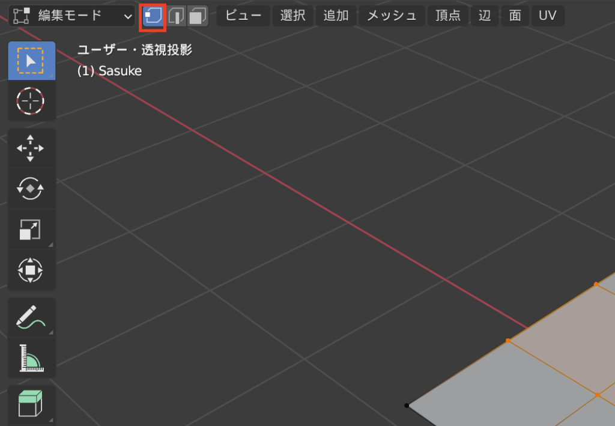Select the Rotate tool
The image size is (615, 426).
point(31,189)
